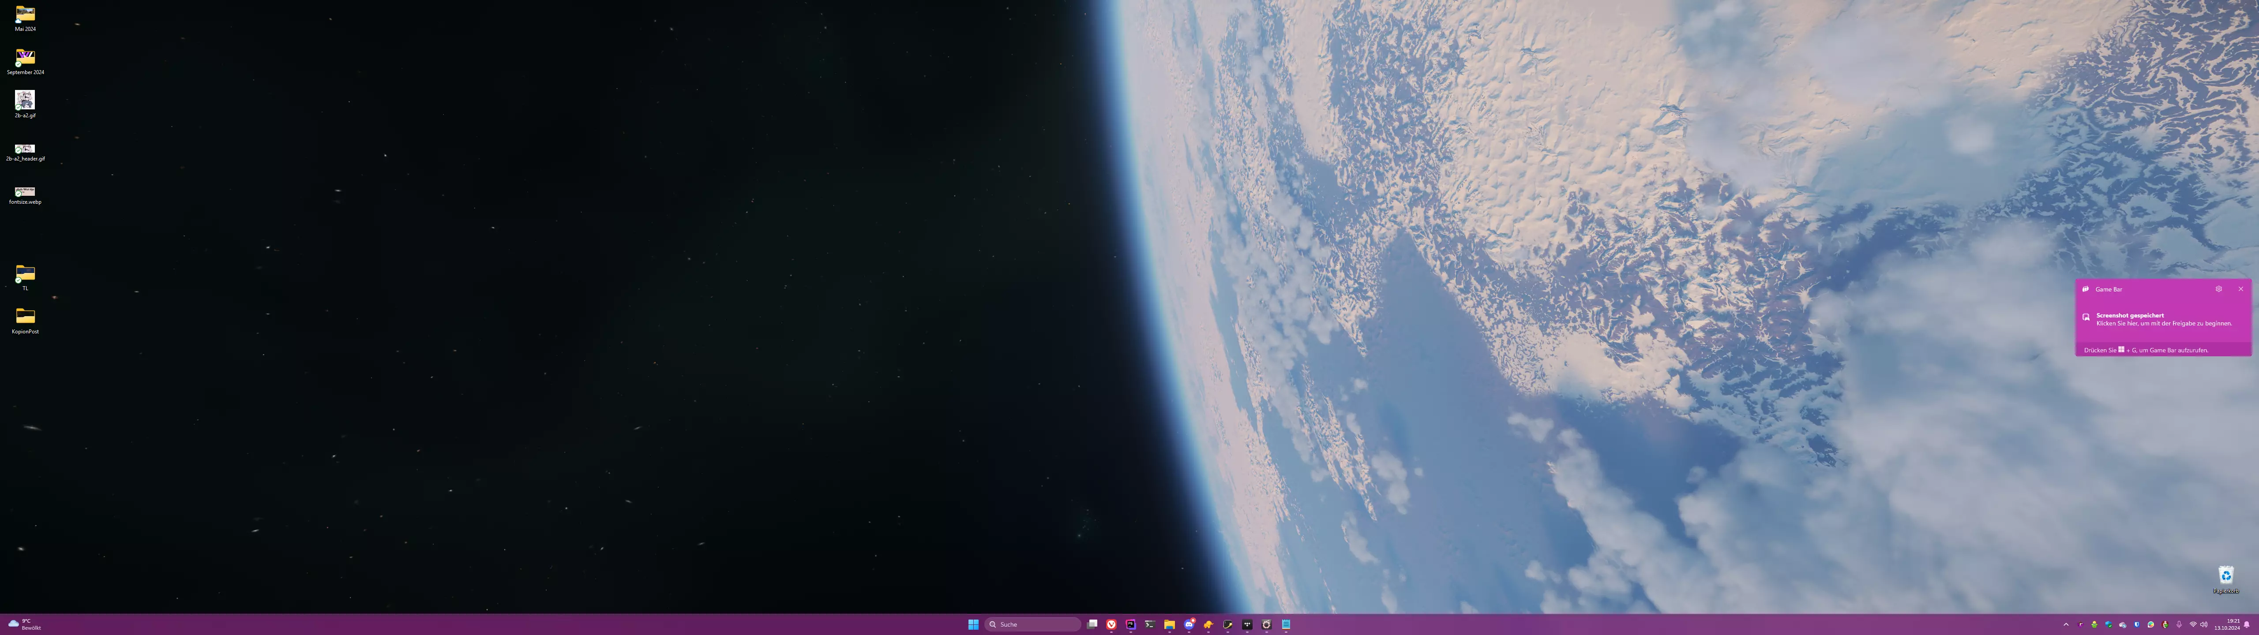
Task: Click the dark-red round tray icon with checkmark
Action: [2165, 624]
